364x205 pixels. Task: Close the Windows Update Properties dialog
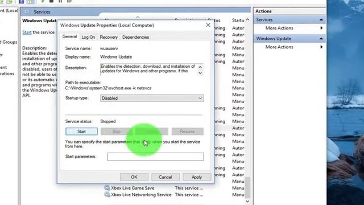pyautogui.click(x=208, y=25)
